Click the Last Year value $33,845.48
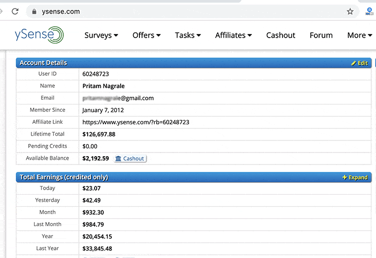The width and height of the screenshot is (376, 258). pyautogui.click(x=97, y=249)
